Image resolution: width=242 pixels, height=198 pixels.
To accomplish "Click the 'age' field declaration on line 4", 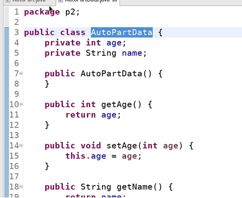I will (x=114, y=43).
